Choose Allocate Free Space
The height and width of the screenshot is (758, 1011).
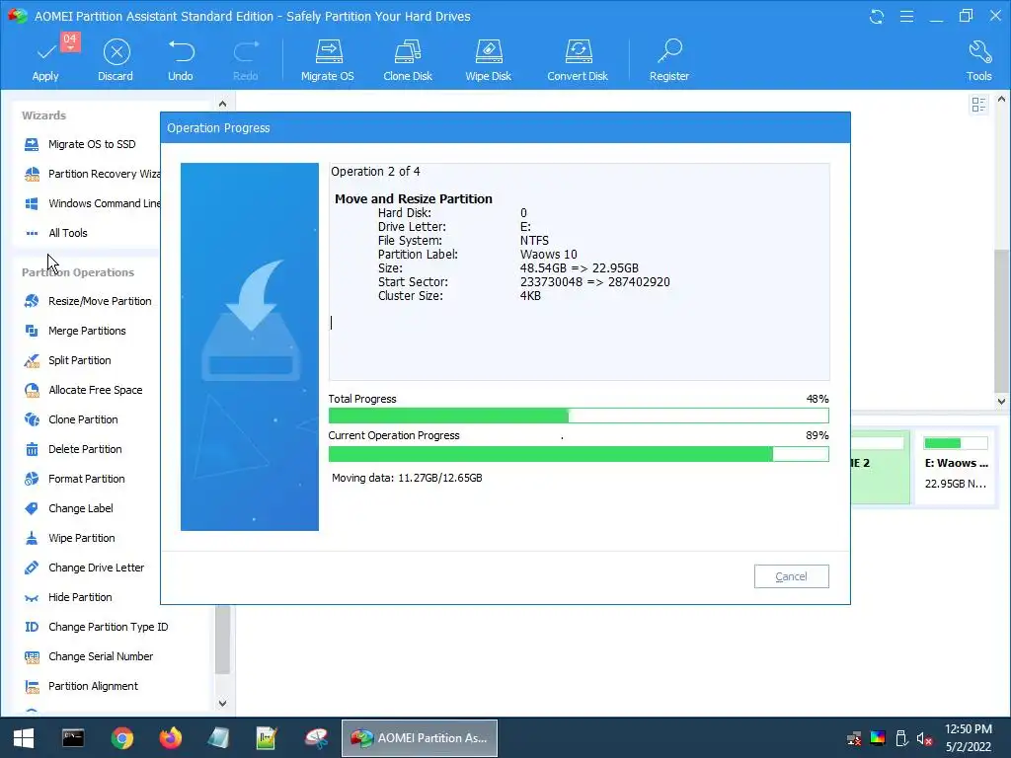pyautogui.click(x=85, y=390)
